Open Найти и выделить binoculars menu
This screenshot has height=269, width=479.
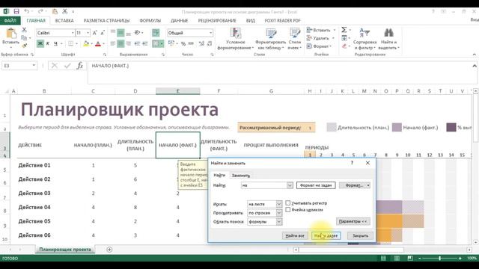[388, 39]
